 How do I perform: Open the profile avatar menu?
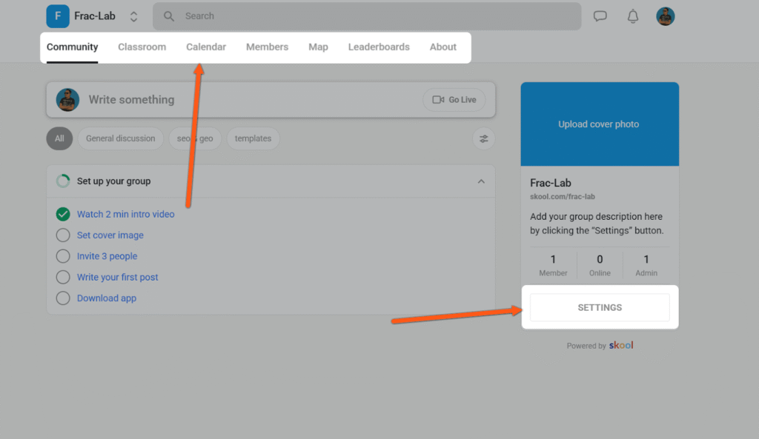click(x=665, y=16)
